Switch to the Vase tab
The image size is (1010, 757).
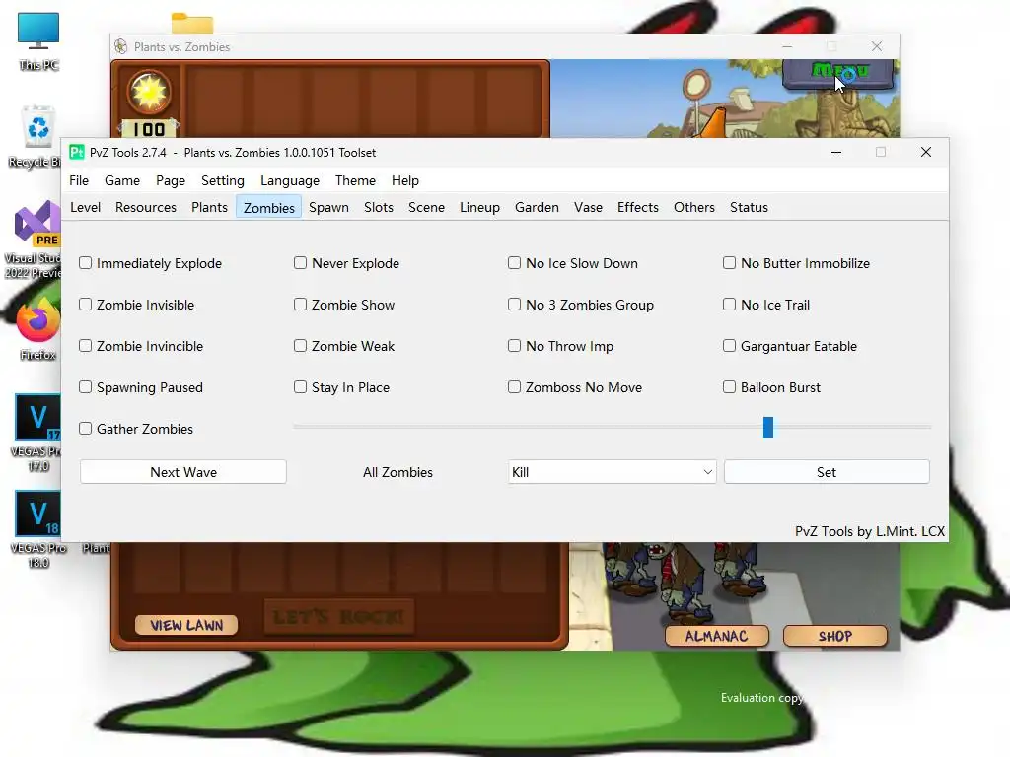588,207
